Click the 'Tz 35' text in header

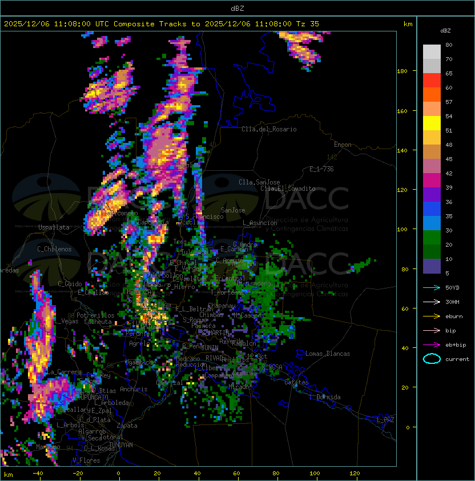(x=308, y=24)
